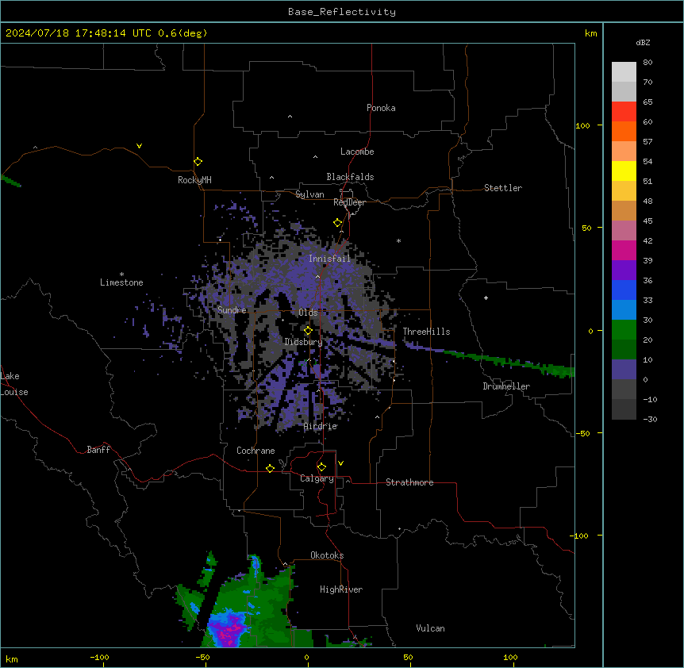The width and height of the screenshot is (684, 668).
Task: Click the green radial beam streak near Drumheller
Action: point(510,362)
